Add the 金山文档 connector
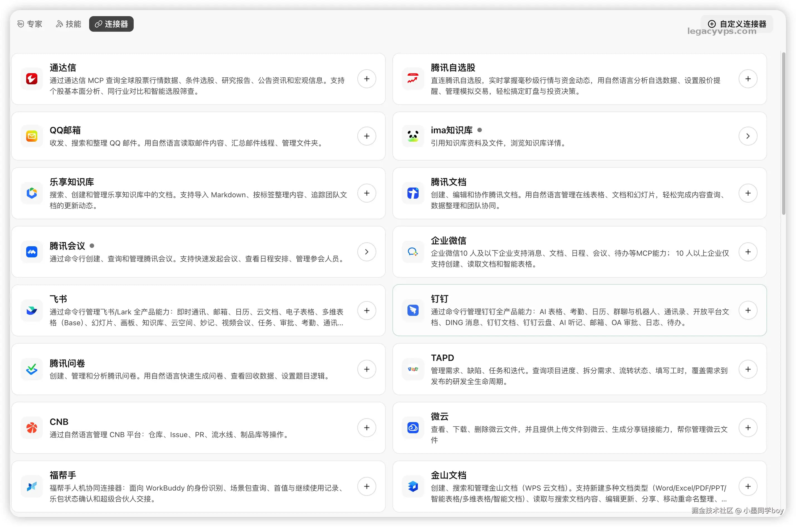Image resolution: width=796 pixels, height=527 pixels. point(748,486)
